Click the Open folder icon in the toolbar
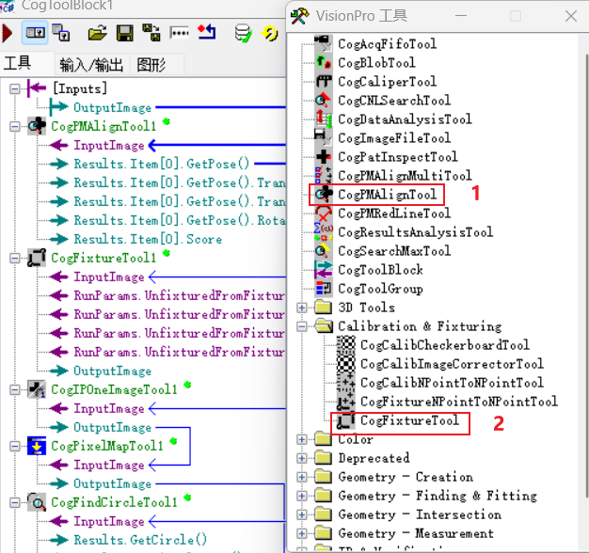This screenshot has width=589, height=553. click(97, 33)
